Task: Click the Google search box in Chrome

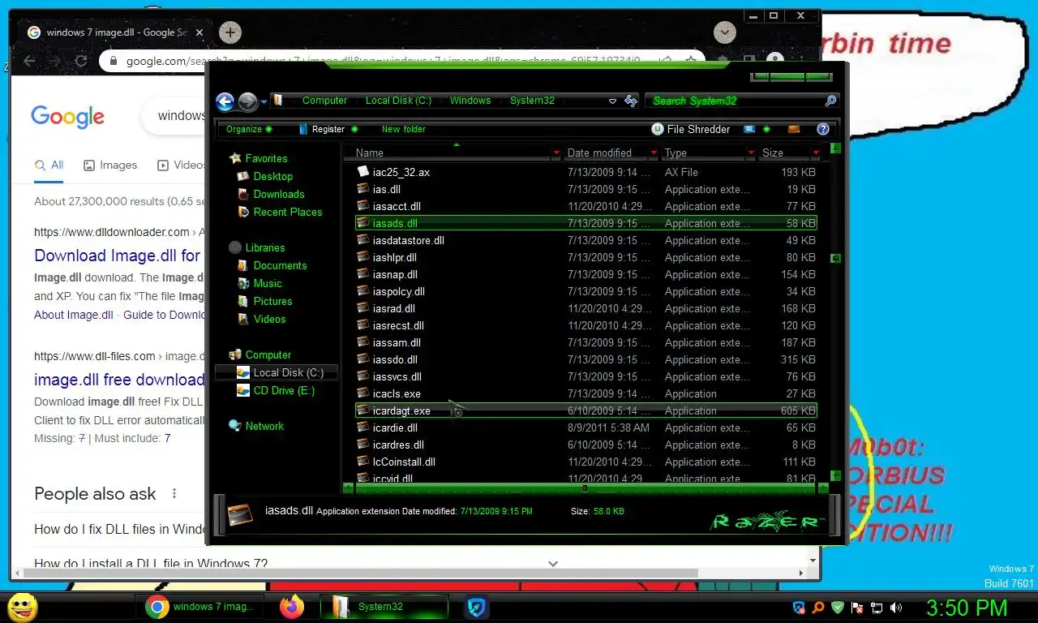Action: 174,116
